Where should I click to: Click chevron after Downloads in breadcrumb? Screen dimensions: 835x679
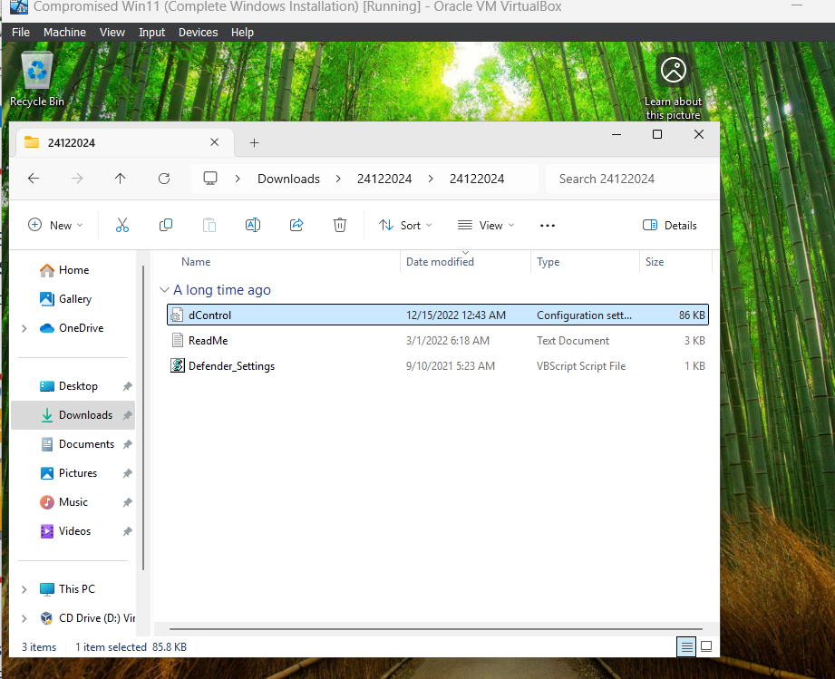point(338,179)
